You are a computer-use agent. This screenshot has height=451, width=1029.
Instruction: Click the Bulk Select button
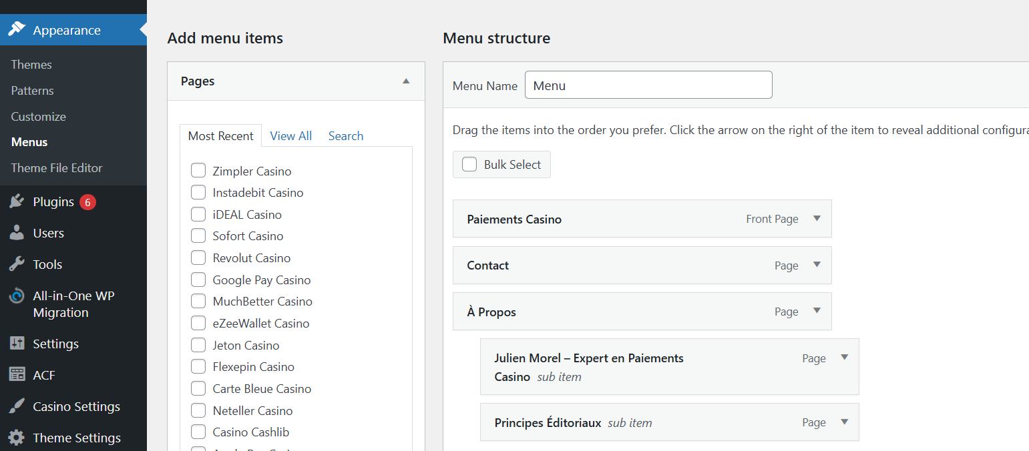click(x=501, y=164)
